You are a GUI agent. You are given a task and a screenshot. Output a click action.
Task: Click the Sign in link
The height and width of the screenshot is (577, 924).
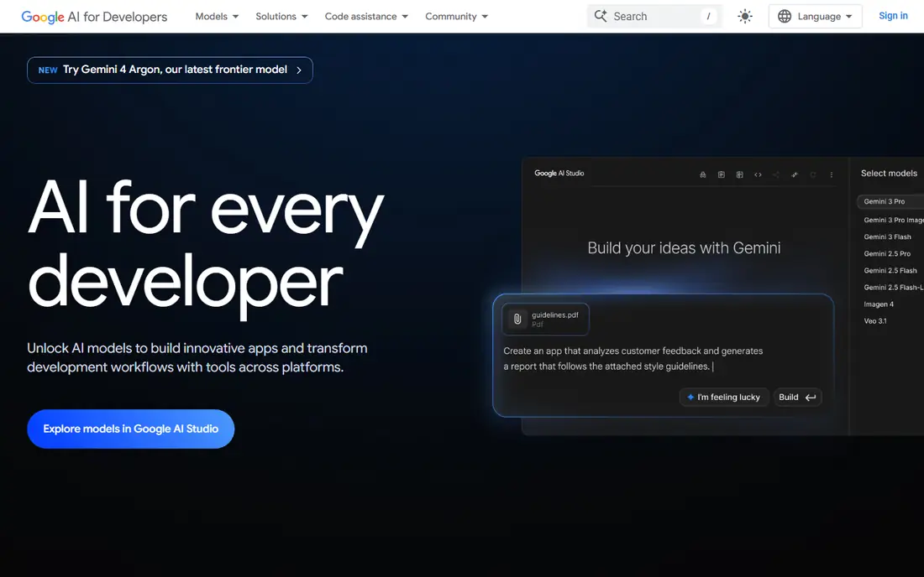(893, 16)
